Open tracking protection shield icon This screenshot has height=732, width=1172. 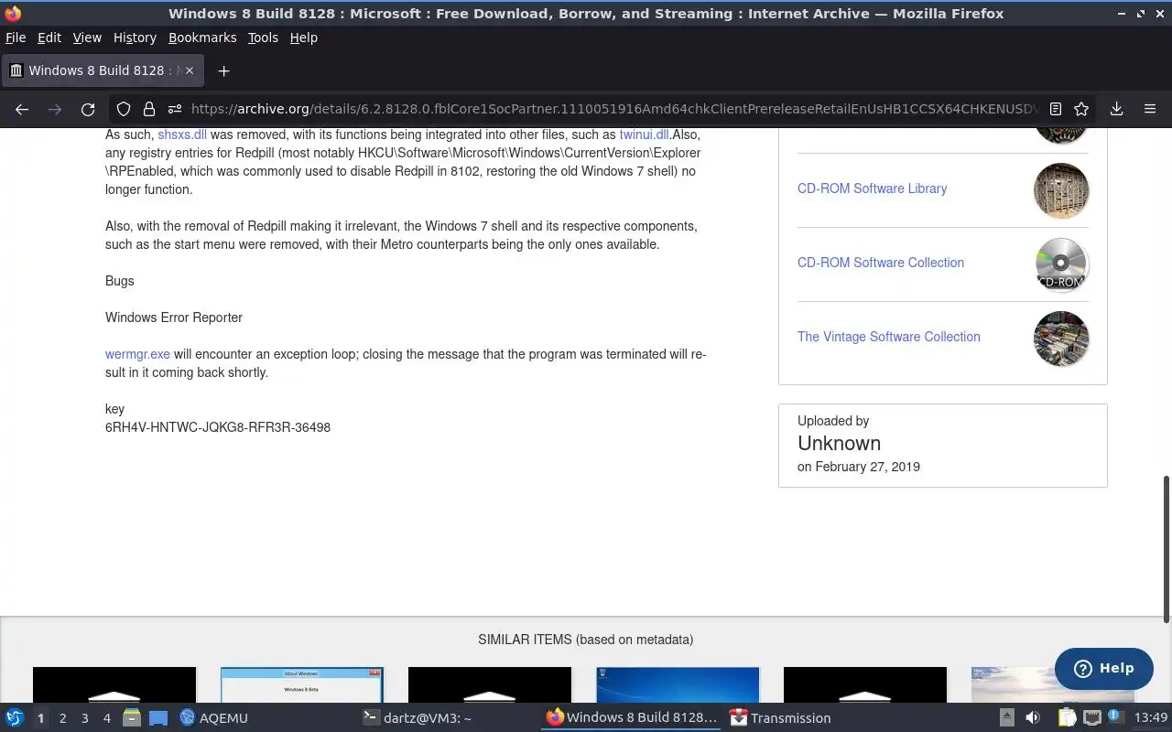pos(124,109)
